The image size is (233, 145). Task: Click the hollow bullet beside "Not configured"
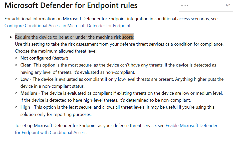16,58
